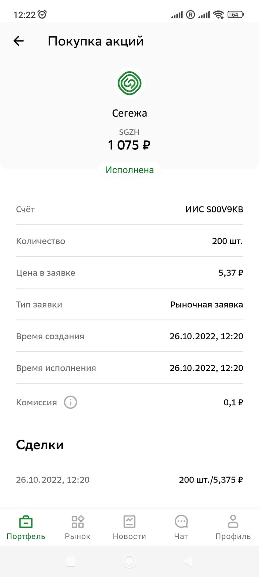Tap the Сегежа stock name

click(129, 113)
